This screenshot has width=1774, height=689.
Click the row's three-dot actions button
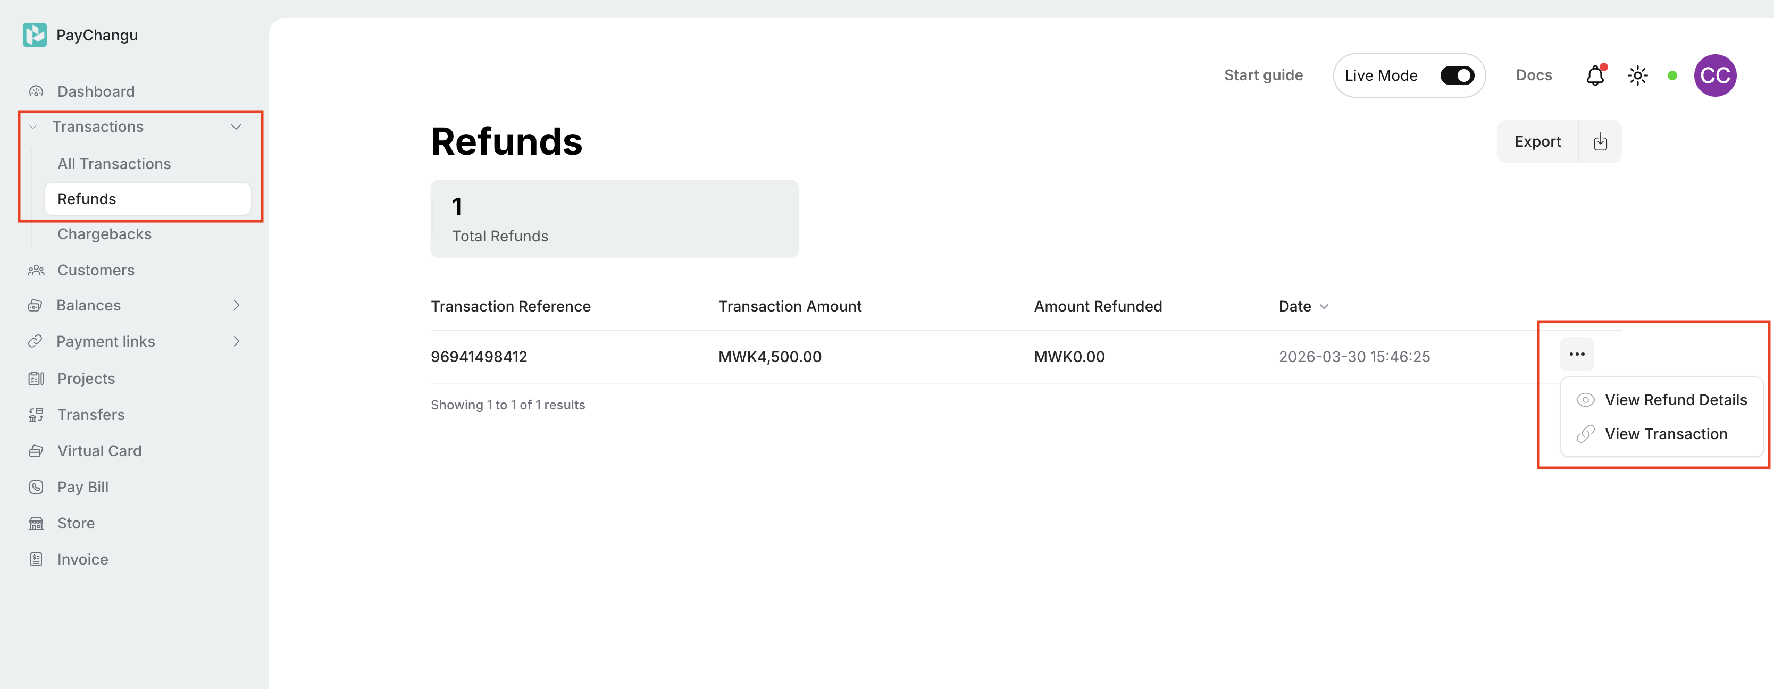(1576, 355)
